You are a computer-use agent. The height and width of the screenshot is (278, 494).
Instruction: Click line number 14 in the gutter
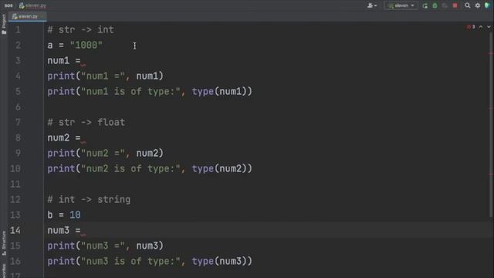tap(15, 230)
